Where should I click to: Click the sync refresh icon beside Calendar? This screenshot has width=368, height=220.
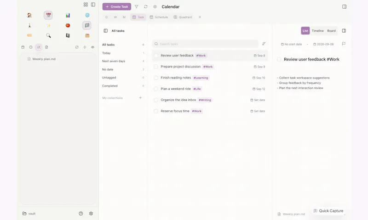(x=146, y=6)
